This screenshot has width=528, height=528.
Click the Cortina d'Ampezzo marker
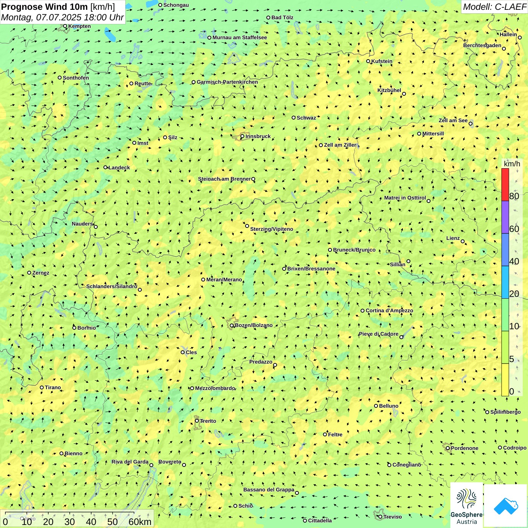pos(363,311)
